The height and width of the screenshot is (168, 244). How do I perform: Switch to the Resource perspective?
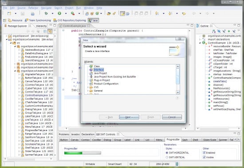15,20
